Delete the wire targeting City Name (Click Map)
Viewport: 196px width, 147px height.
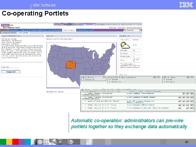click(191, 97)
